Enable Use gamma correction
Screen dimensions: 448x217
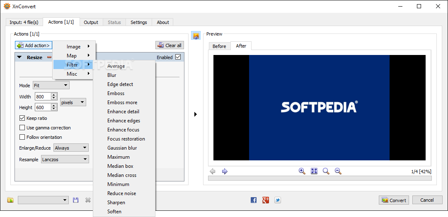(x=22, y=128)
